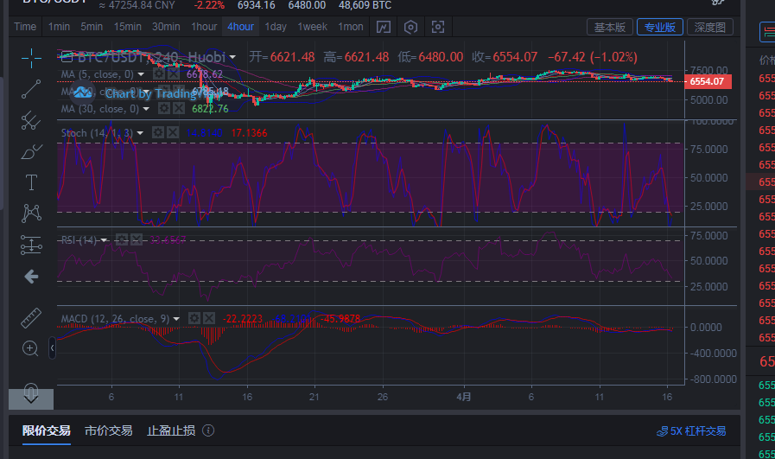Click the red 6554.07 price axis label
The height and width of the screenshot is (459, 775).
(x=708, y=81)
